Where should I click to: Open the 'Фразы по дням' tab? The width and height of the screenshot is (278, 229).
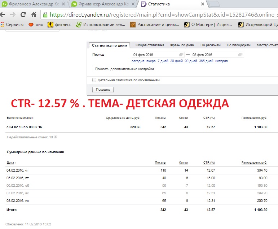(182, 45)
